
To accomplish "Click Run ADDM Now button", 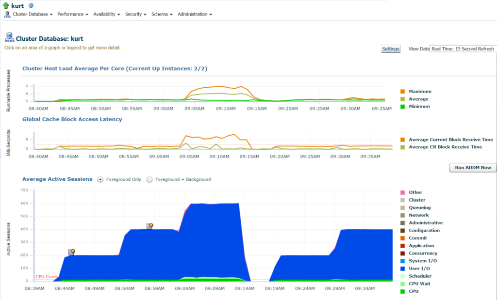I will [x=473, y=168].
